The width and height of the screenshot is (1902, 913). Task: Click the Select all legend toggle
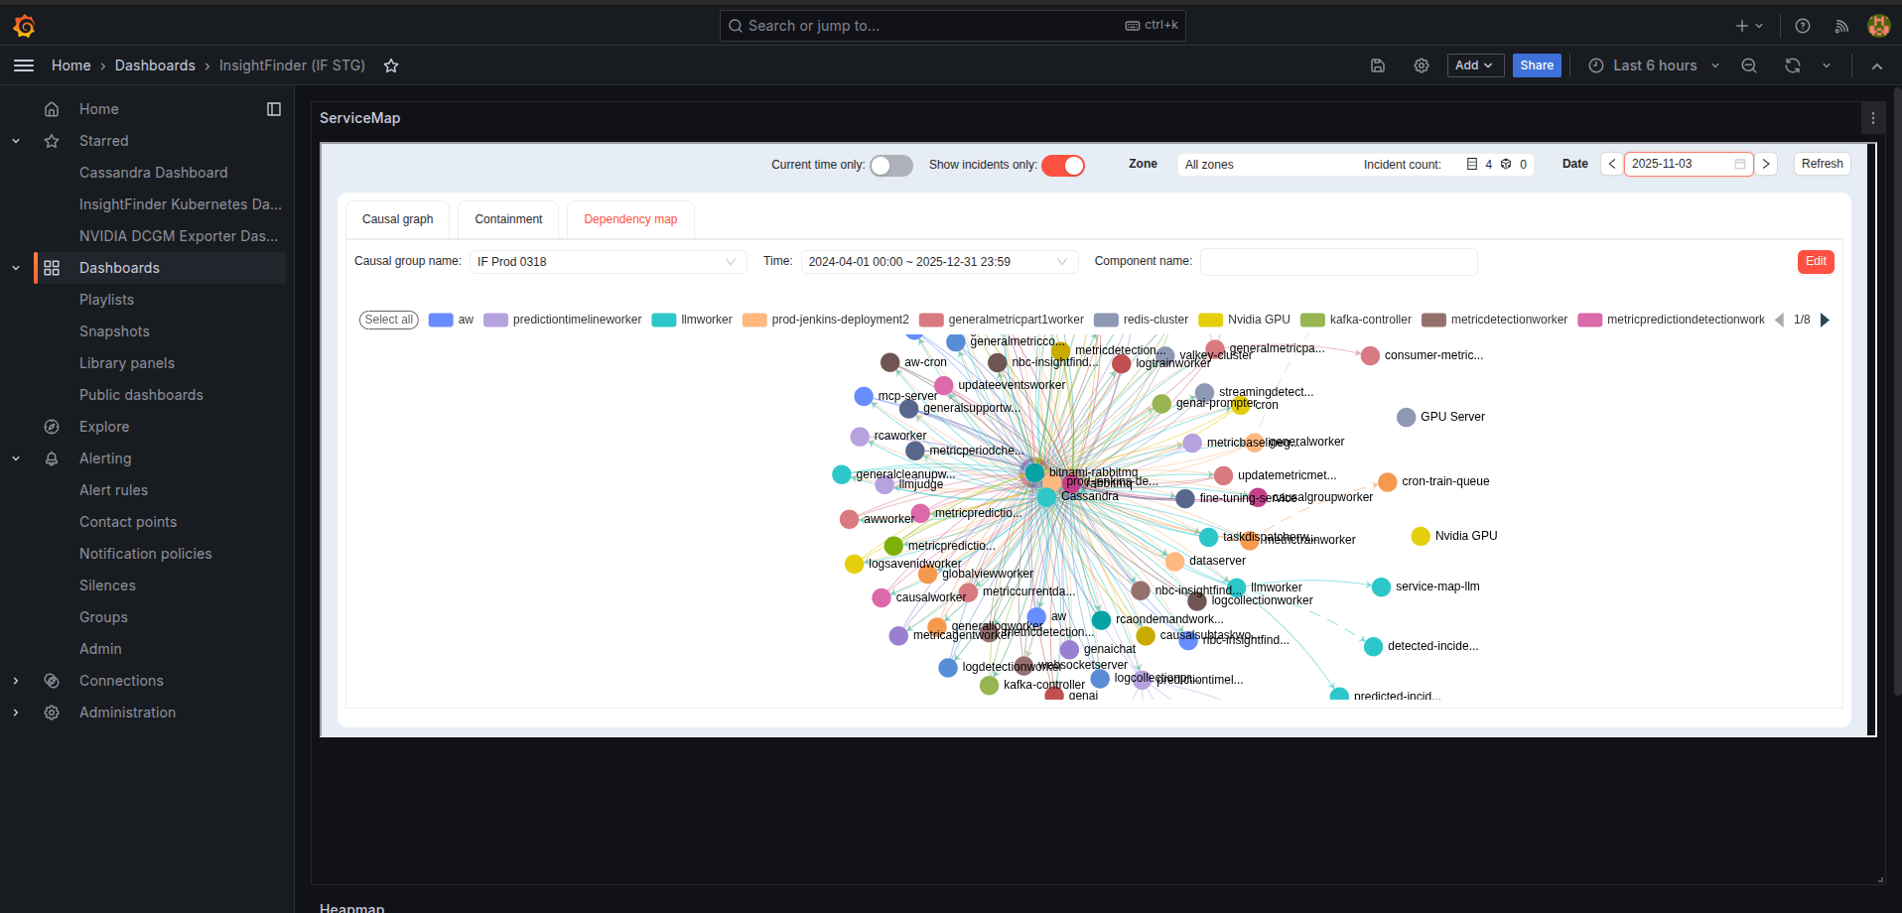[x=388, y=320]
